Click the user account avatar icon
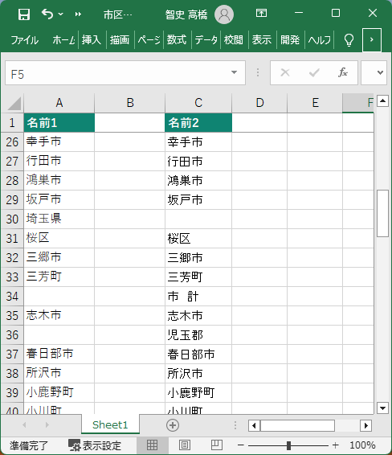 click(224, 14)
